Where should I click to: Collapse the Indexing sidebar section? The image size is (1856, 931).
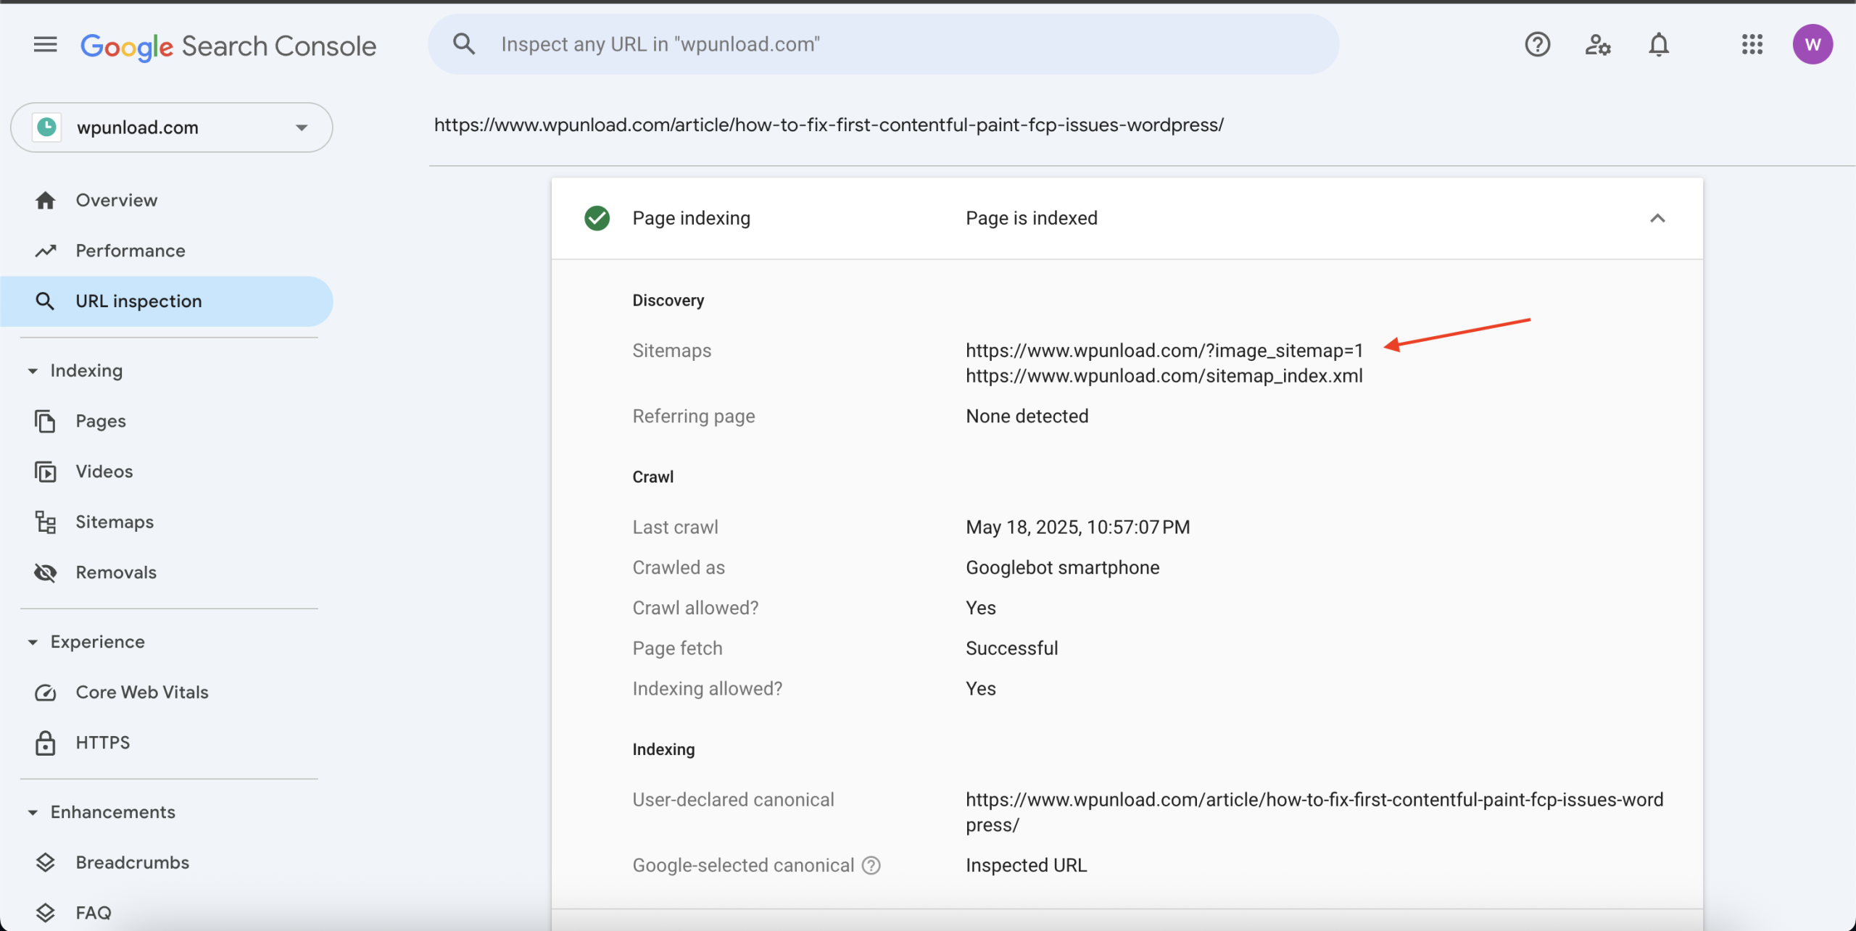coord(33,371)
